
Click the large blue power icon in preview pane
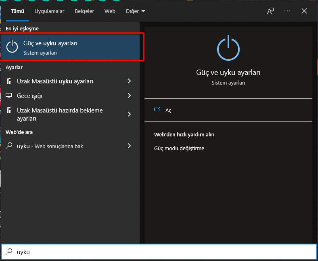(x=228, y=48)
